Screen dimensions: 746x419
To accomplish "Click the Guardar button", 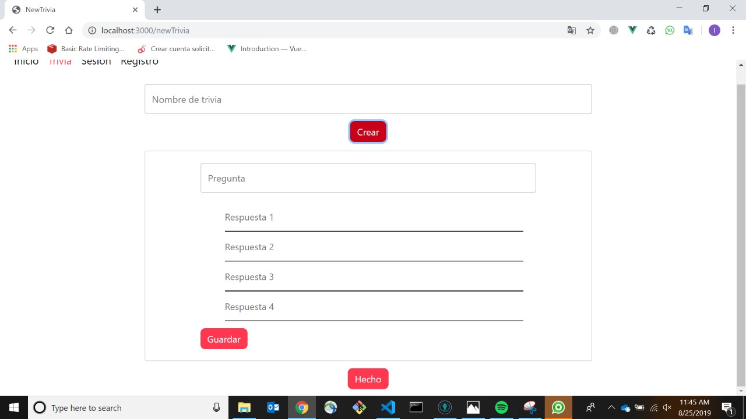I will point(224,339).
